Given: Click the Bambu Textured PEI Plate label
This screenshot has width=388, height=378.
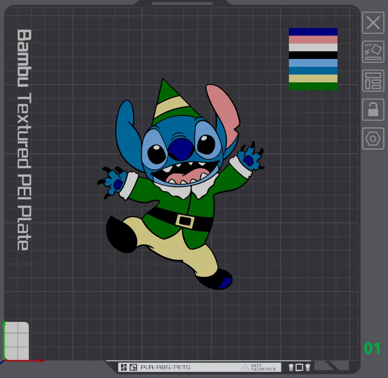Looking at the screenshot, I should [x=24, y=140].
